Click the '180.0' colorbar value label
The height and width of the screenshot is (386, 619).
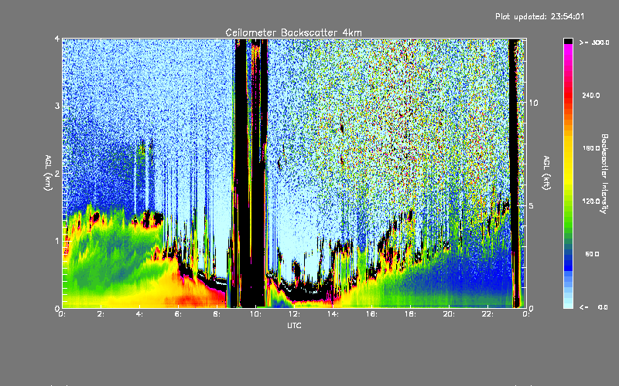pyautogui.click(x=591, y=148)
